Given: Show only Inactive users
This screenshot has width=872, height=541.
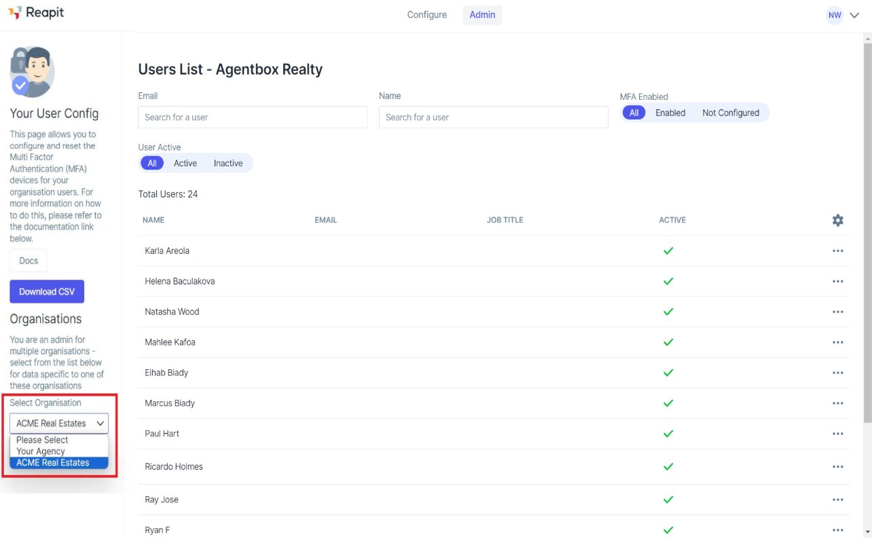Looking at the screenshot, I should (x=228, y=163).
